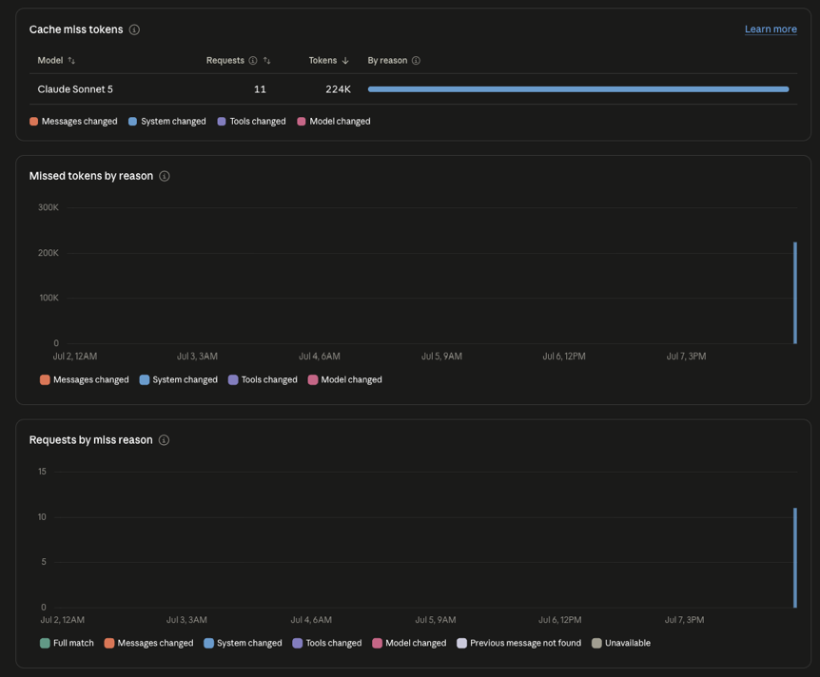Click Model changed swatch in Cache miss tokens legend
820x677 pixels.
(x=302, y=122)
